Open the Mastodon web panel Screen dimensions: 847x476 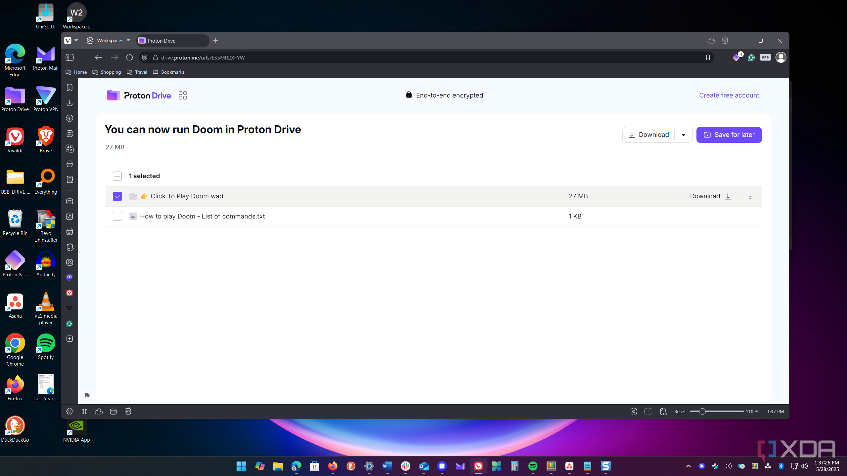pos(69,278)
